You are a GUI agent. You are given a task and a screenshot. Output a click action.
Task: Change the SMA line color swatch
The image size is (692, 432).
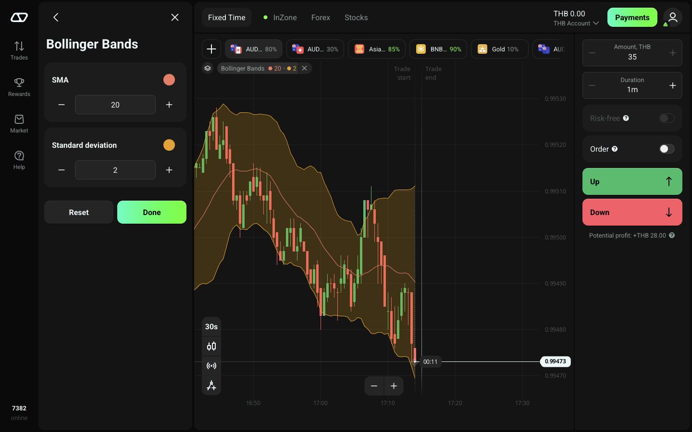tap(169, 80)
